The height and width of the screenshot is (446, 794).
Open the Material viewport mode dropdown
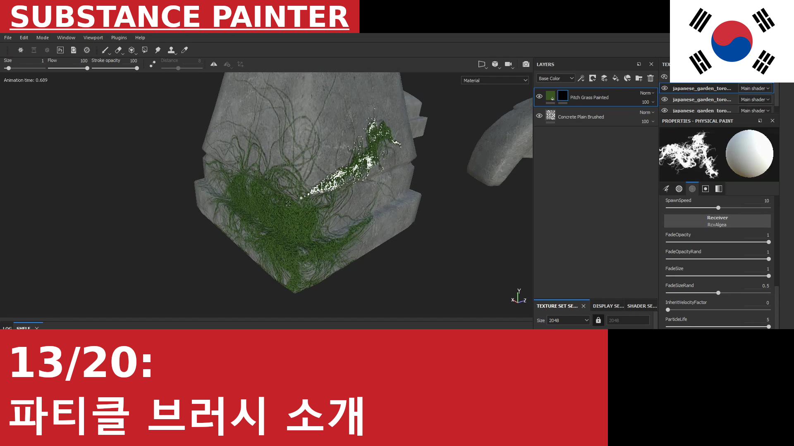(x=495, y=81)
